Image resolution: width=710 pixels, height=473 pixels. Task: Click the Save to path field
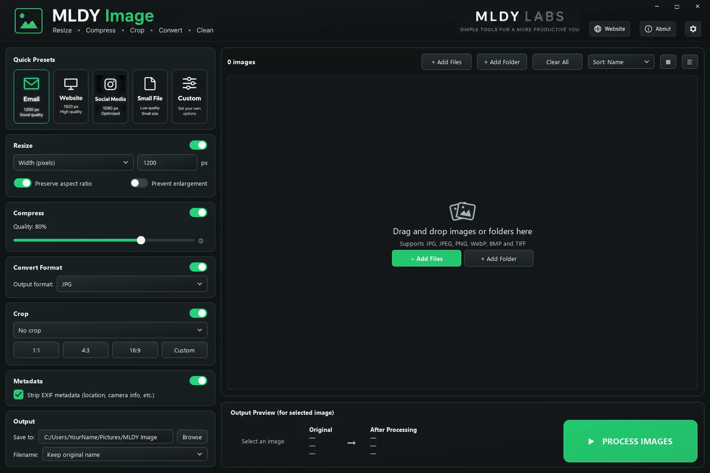click(x=106, y=437)
